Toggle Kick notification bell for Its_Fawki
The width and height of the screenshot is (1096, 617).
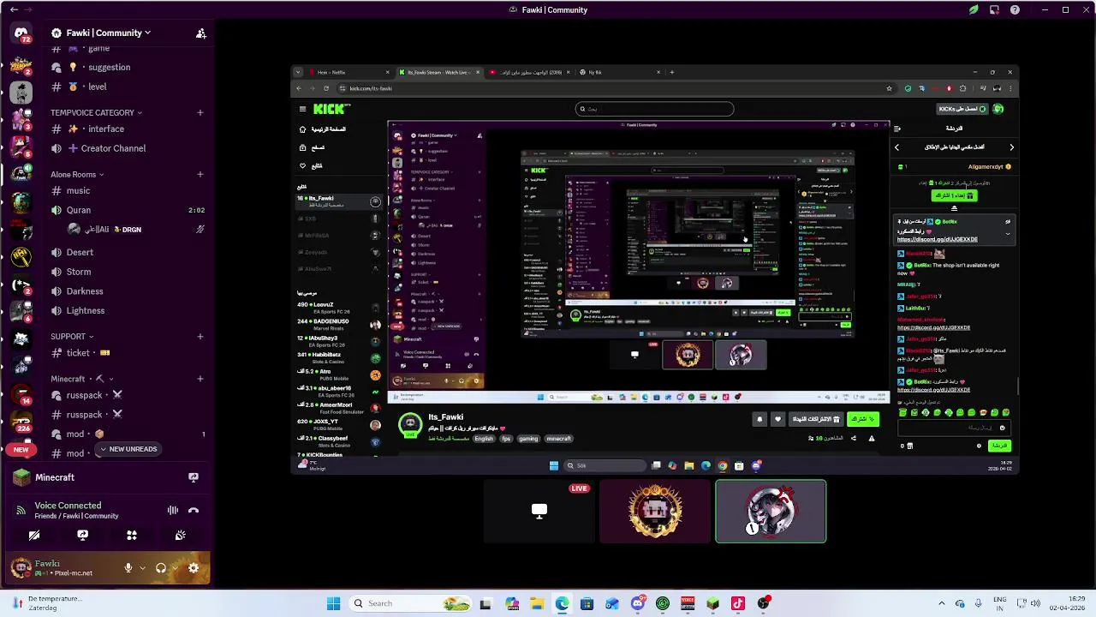759,419
